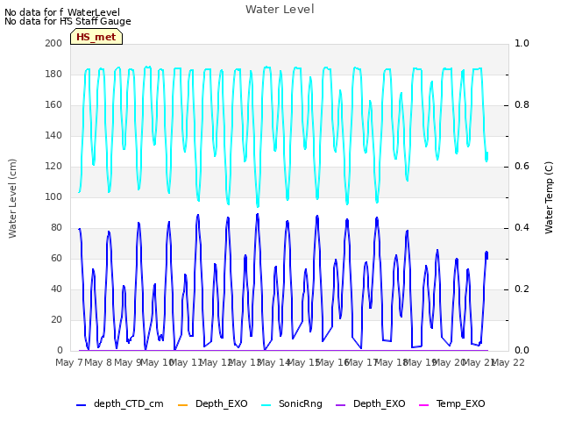The image size is (561, 421).
Task: Click the 200 left y-axis tick label
Action: pyautogui.click(x=53, y=43)
